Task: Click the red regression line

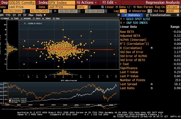Action: (x=69, y=49)
